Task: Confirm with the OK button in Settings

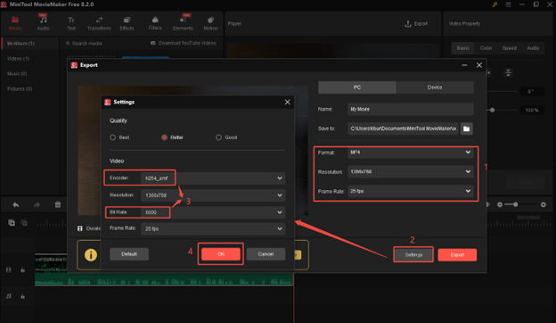Action: pyautogui.click(x=221, y=254)
